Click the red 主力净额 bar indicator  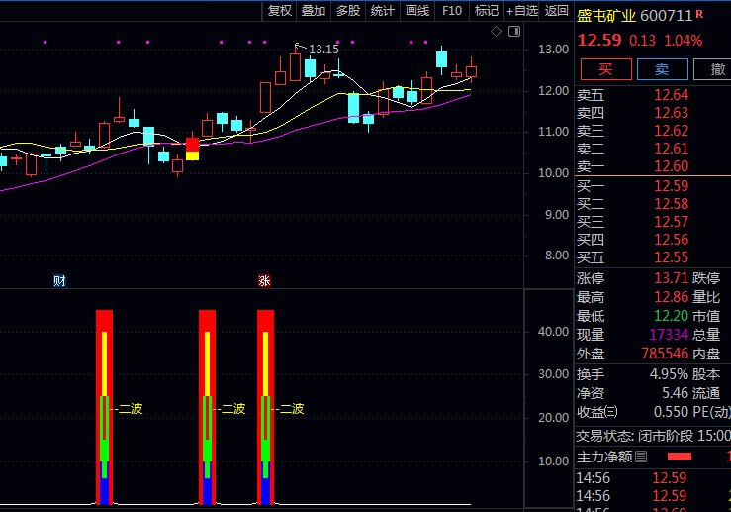coord(679,457)
